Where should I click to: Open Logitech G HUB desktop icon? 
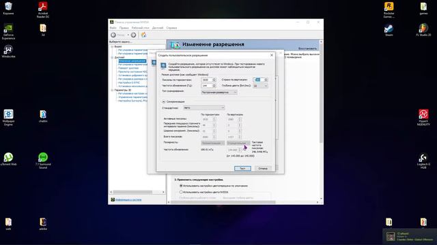pos(423,161)
